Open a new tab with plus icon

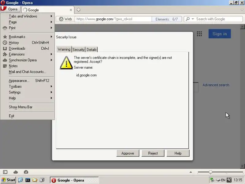(x=78, y=10)
